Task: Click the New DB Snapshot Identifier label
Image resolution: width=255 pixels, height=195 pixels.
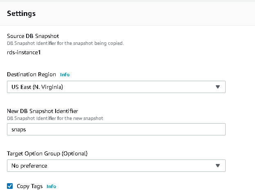Action: click(42, 111)
